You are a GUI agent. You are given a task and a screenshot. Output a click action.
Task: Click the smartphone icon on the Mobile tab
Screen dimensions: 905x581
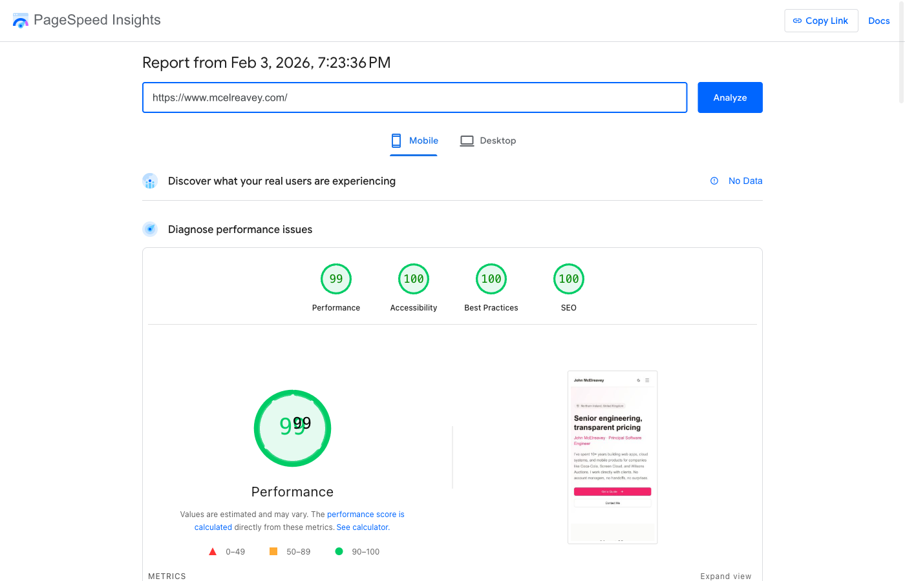(396, 140)
